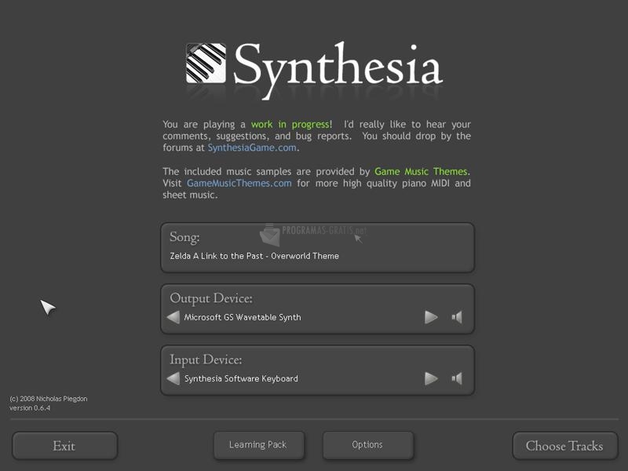Click the green "work in progress" text

coord(290,125)
